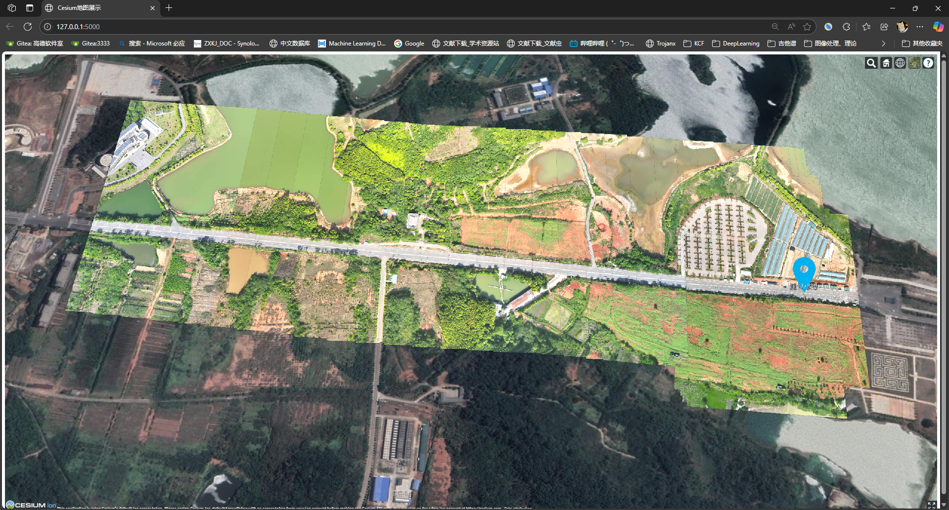Toggle favorite star for this page
949x510 pixels.
(807, 27)
